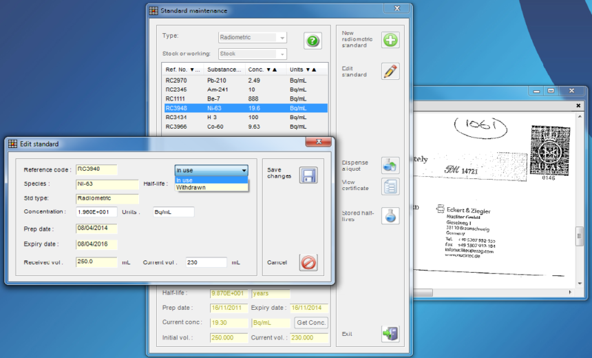Click the Received vol. field showing 250.0

[x=96, y=262]
